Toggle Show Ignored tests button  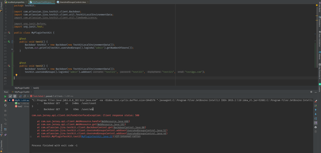[x=15, y=96]
